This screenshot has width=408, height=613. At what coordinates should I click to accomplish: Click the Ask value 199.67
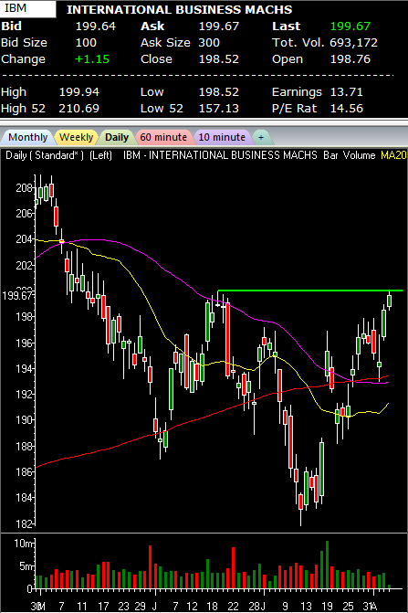coord(219,26)
